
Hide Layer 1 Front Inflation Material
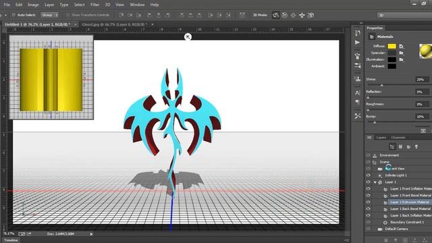369,189
